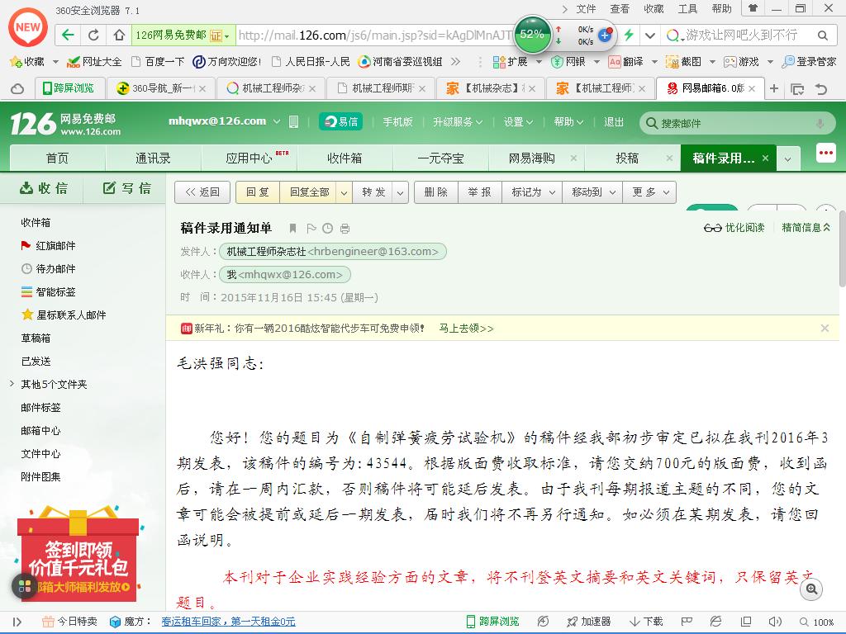Click the 搜索邮件 search field
Viewport: 846px width, 634px height.
(x=737, y=124)
